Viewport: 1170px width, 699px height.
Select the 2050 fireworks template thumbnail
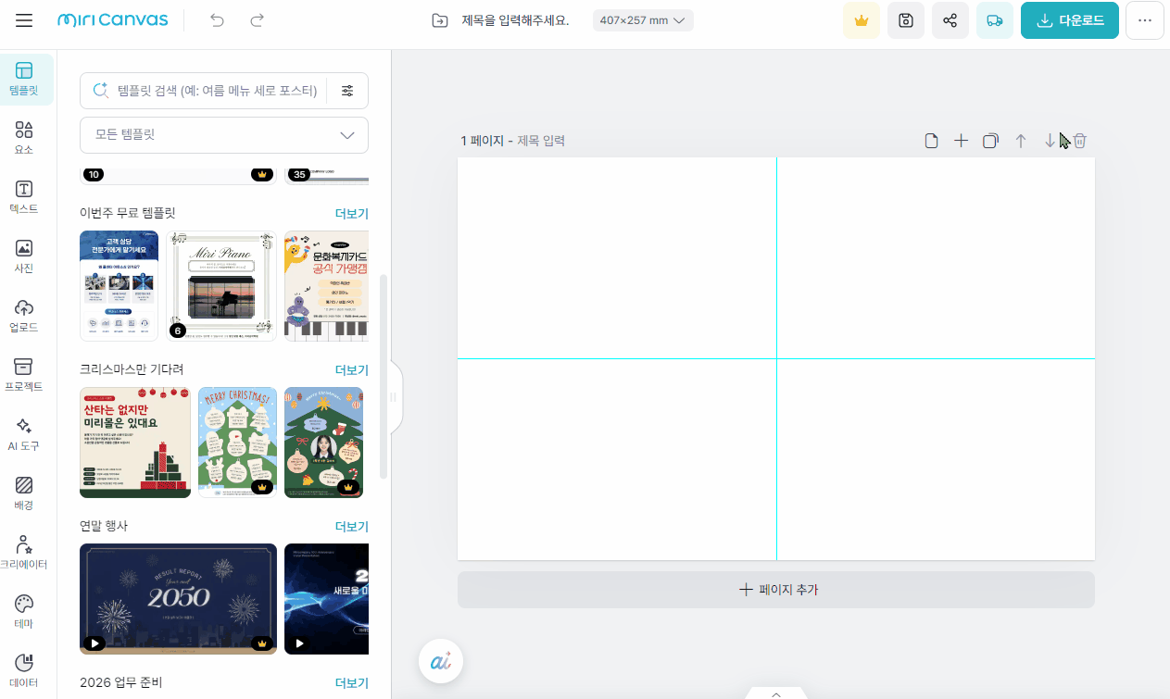click(x=177, y=598)
